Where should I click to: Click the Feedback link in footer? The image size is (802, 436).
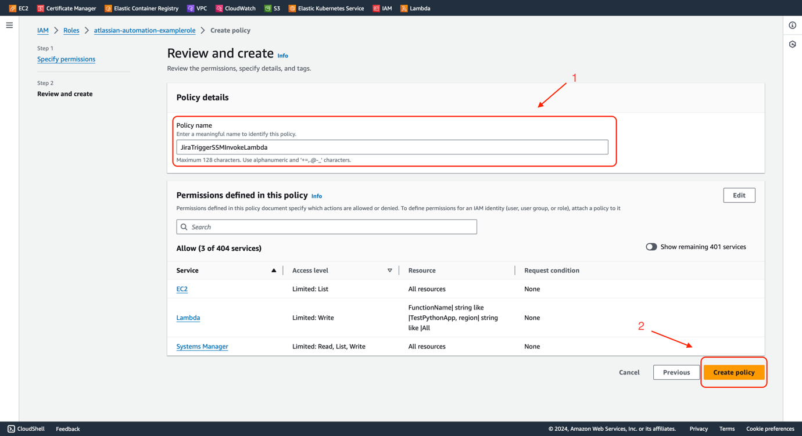point(68,429)
